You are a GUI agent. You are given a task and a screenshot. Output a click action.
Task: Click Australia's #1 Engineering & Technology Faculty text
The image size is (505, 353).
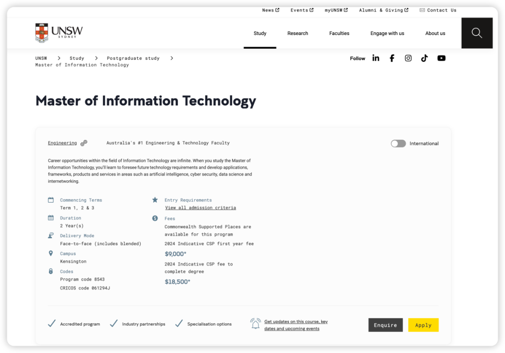168,143
